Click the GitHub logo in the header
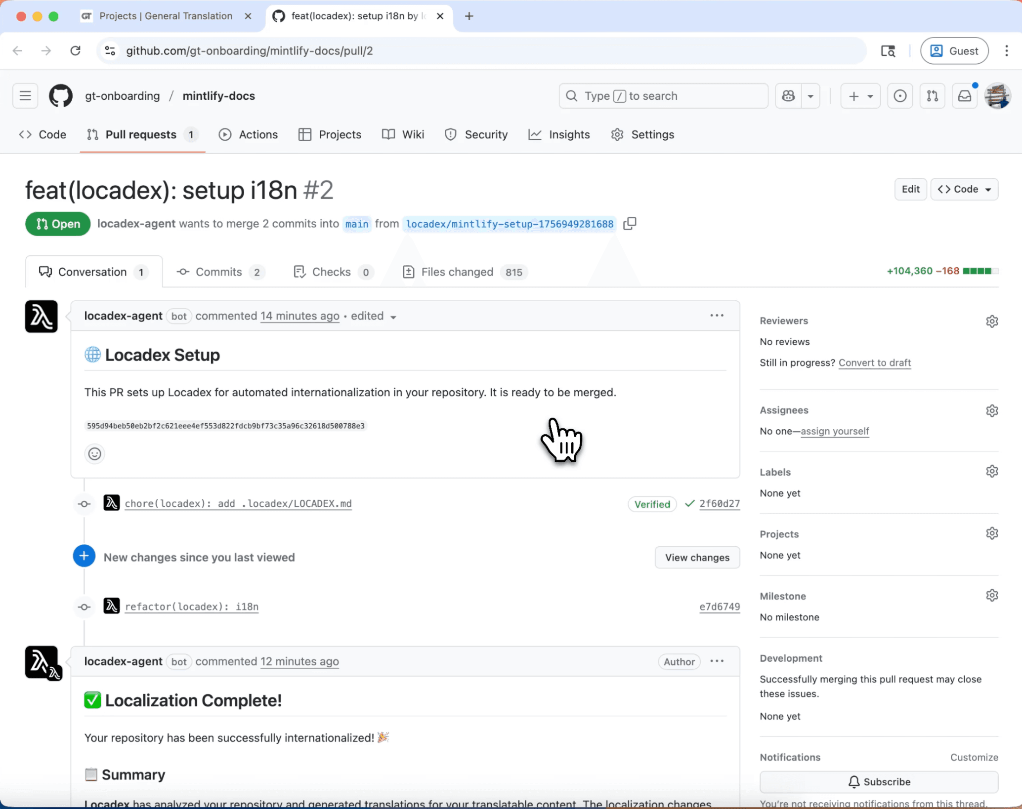The width and height of the screenshot is (1022, 809). pyautogui.click(x=60, y=96)
